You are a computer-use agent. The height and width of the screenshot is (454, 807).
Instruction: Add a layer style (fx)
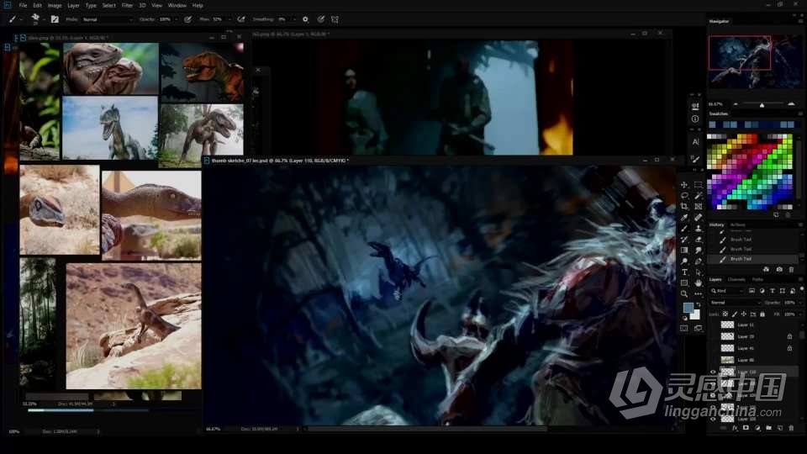pos(735,428)
